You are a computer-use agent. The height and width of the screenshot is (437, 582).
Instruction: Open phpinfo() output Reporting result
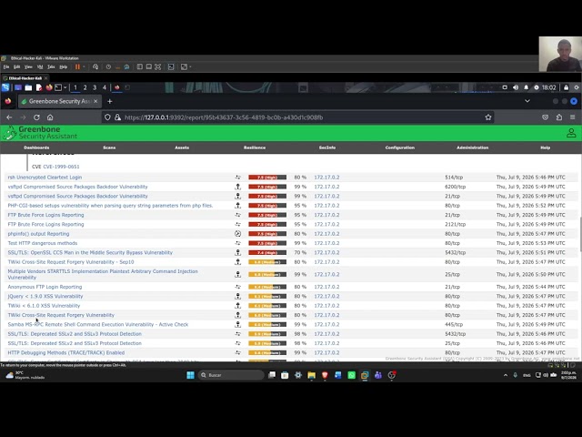pos(38,234)
